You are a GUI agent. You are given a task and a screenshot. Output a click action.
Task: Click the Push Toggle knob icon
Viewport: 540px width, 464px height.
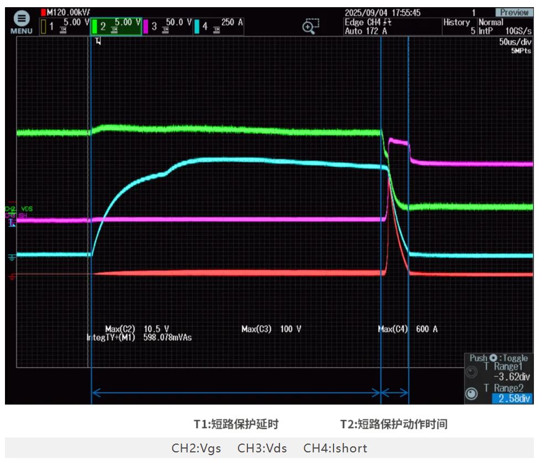coord(493,358)
